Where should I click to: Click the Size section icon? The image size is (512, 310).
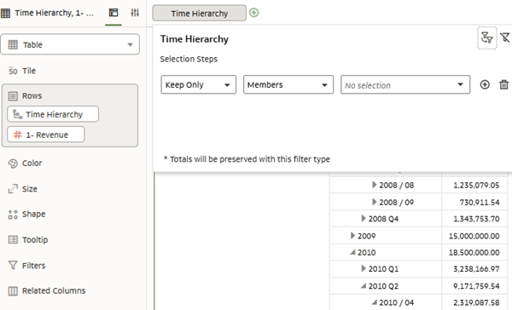[13, 189]
